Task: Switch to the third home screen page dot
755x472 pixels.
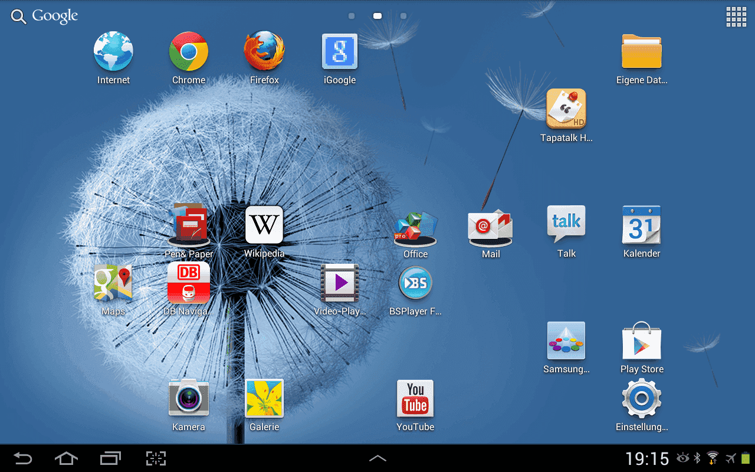Action: tap(403, 16)
